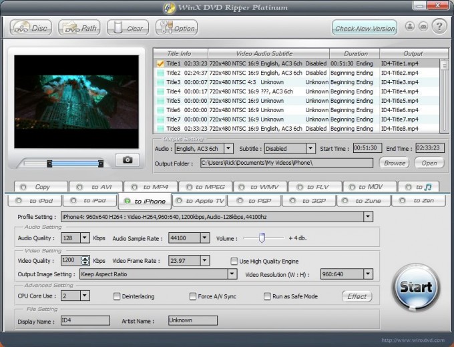
Task: Load a DVD with the Disc button
Action: tap(31, 28)
